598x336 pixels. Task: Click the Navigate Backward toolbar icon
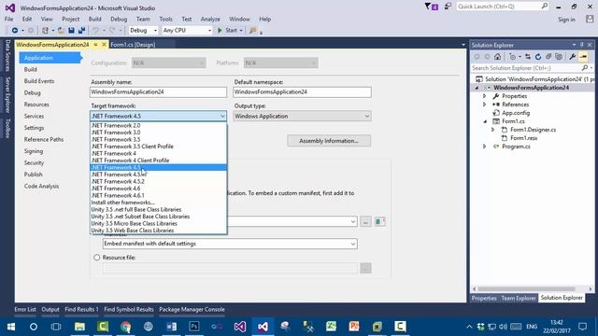[x=15, y=30]
